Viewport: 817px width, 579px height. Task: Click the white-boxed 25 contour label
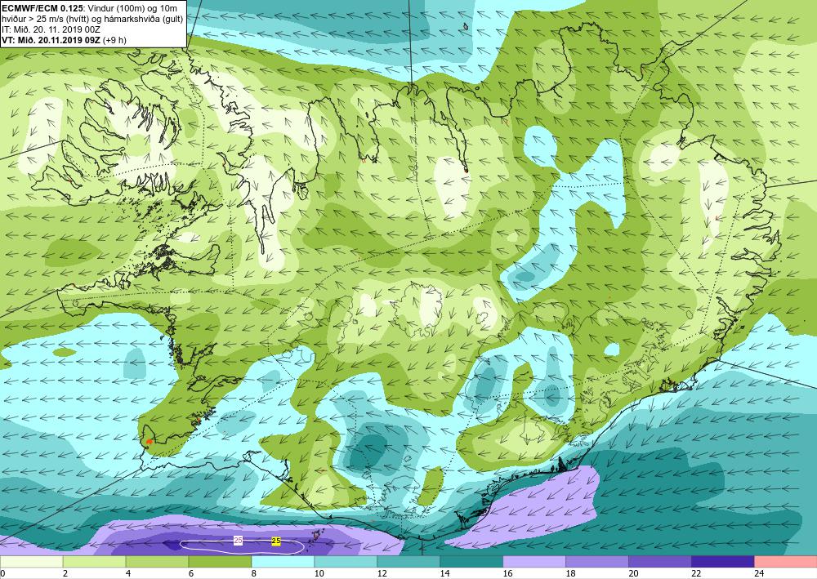pyautogui.click(x=238, y=541)
